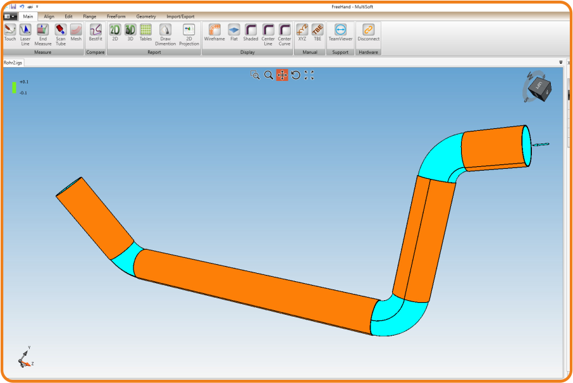Run the BestFit comparison

(x=95, y=33)
